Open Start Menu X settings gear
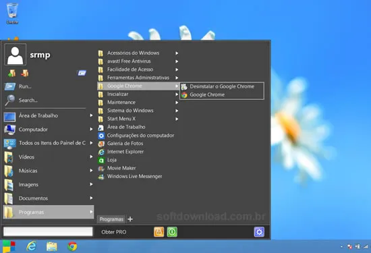This screenshot has width=371, height=253. [x=259, y=232]
